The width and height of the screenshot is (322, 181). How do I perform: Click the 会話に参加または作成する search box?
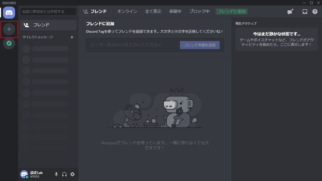pos(48,12)
